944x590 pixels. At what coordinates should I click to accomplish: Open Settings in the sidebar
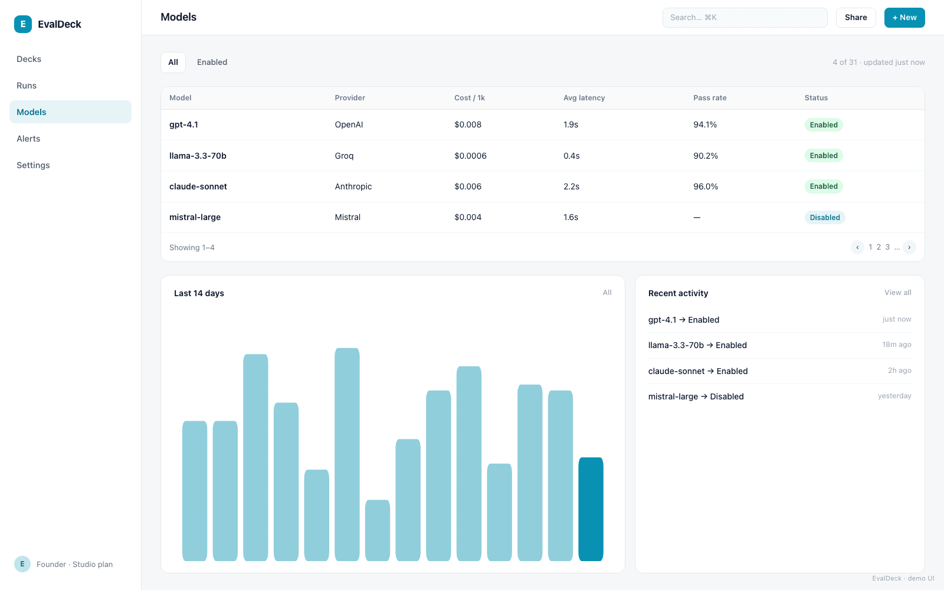(70, 165)
